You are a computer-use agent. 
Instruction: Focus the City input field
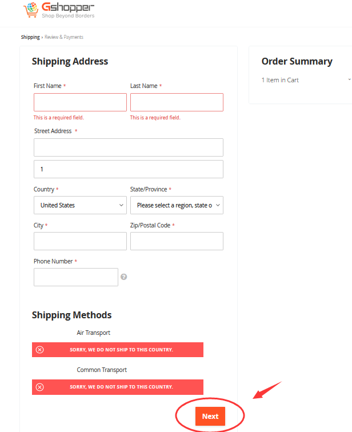click(80, 241)
